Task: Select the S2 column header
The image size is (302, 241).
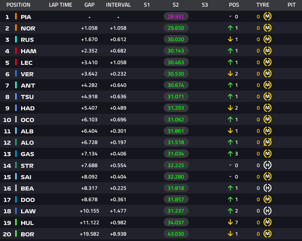Action: (176, 5)
